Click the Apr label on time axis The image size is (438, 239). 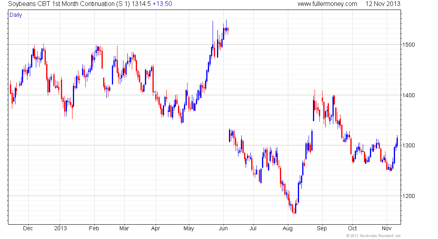point(156,229)
